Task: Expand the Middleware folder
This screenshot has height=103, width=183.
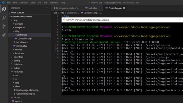Action: pyautogui.click(x=29, y=42)
